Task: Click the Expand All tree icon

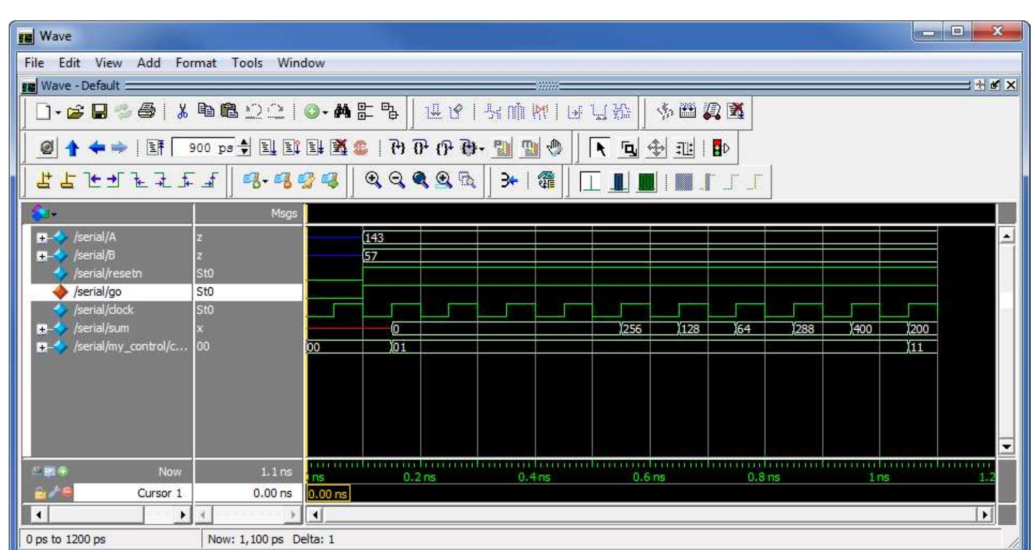Action: click(x=366, y=111)
